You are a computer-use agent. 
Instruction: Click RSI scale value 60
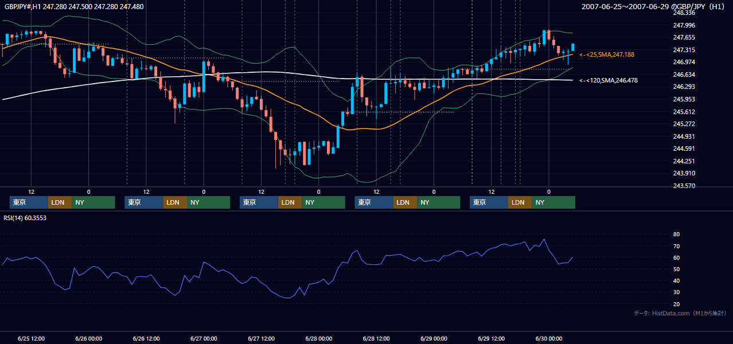676,257
